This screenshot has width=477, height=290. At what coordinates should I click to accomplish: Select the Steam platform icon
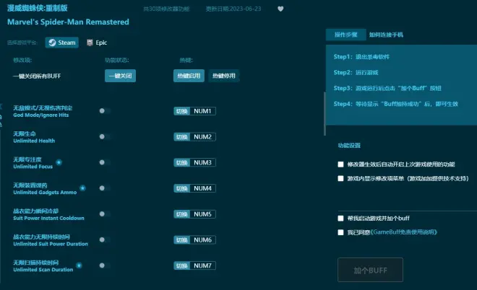click(x=61, y=43)
